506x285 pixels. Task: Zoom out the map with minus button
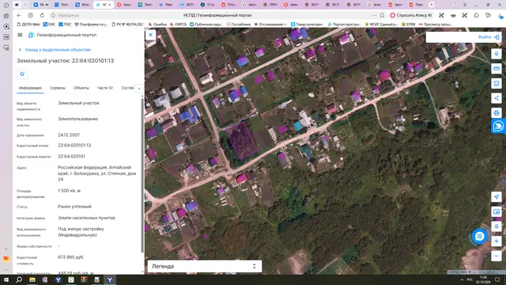point(497,256)
